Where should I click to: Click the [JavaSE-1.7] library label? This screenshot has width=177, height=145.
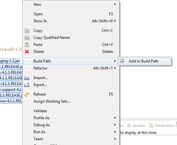[12, 49]
